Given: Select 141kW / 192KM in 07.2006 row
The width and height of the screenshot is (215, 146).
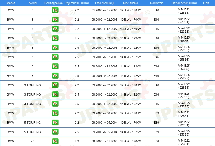Looking at the screenshot, I should (131, 57).
